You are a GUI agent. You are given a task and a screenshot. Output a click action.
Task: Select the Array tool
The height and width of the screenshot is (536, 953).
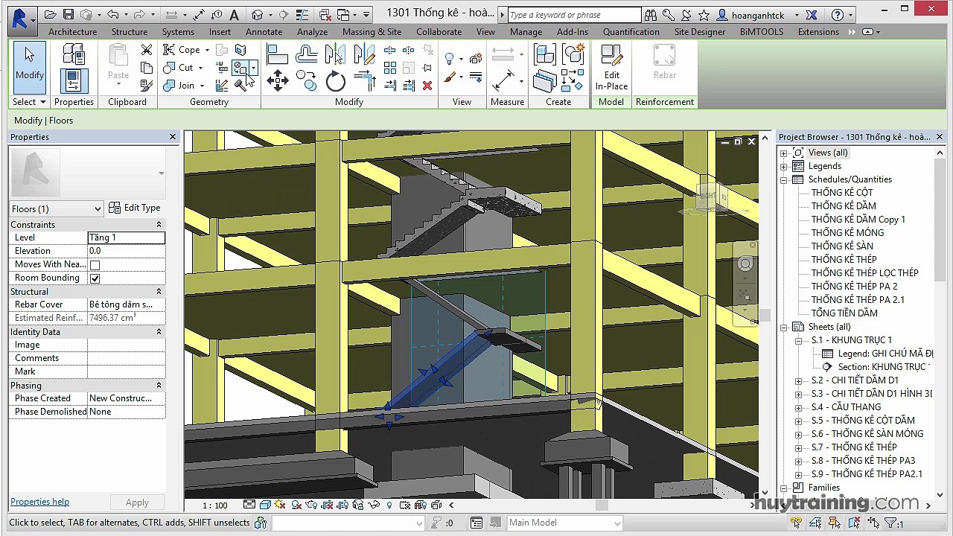coord(390,68)
